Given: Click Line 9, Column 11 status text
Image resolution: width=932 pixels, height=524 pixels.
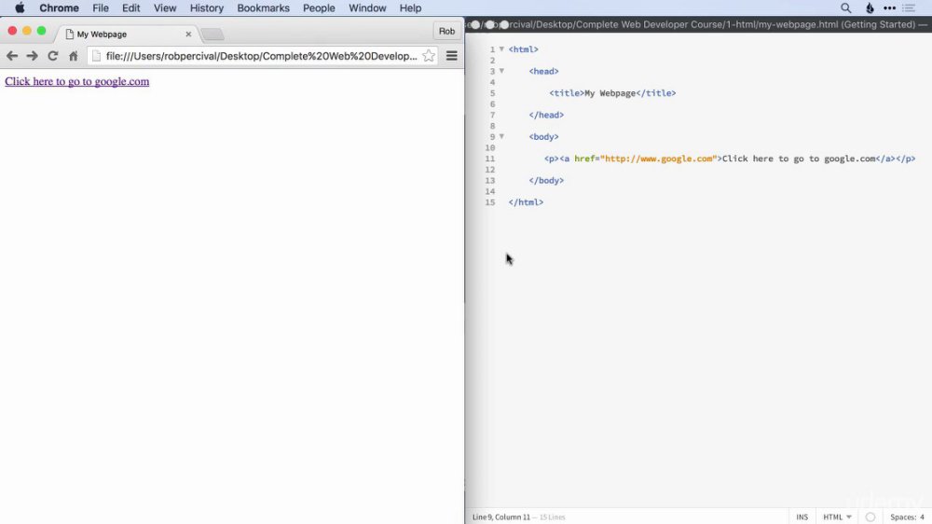Looking at the screenshot, I should [500, 517].
